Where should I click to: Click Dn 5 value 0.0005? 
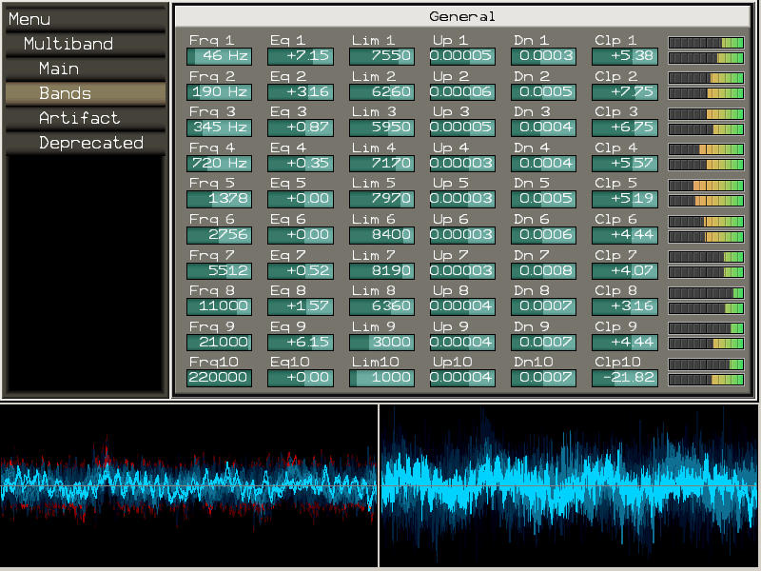(x=543, y=199)
